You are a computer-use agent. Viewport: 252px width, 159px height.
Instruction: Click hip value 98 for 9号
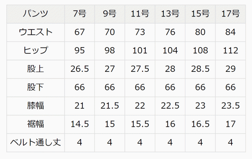point(109,50)
